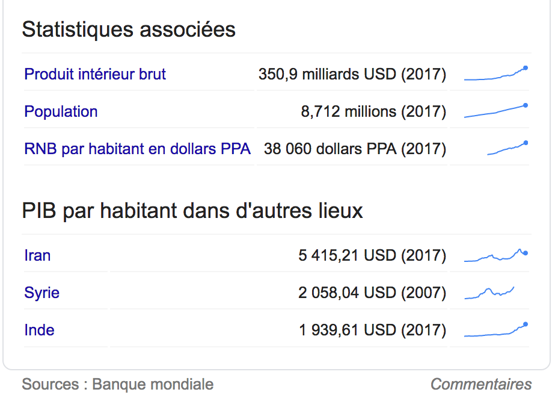The image size is (552, 401).
Task: Click the Commentaires feedback link
Action: [481, 384]
